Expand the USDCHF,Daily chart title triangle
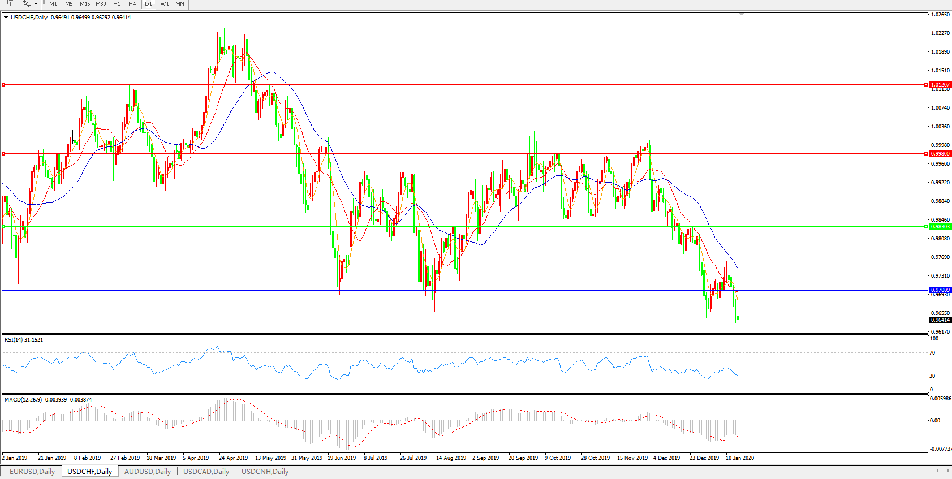The image size is (952, 479). (6, 18)
